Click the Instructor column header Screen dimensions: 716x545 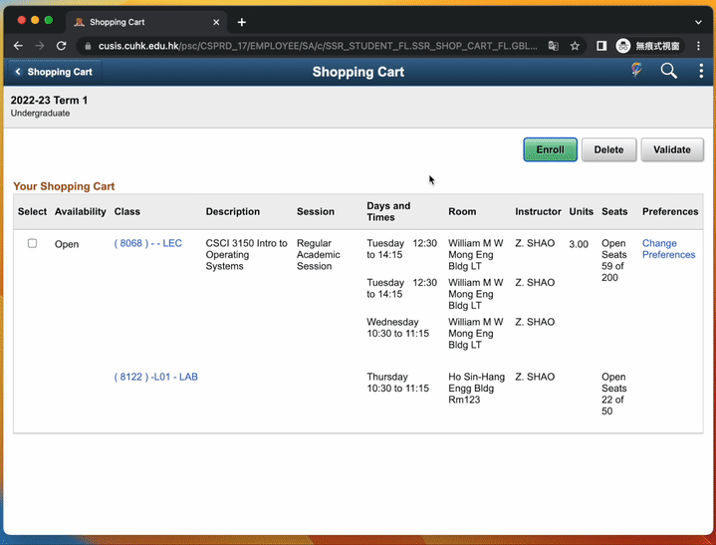(x=538, y=211)
